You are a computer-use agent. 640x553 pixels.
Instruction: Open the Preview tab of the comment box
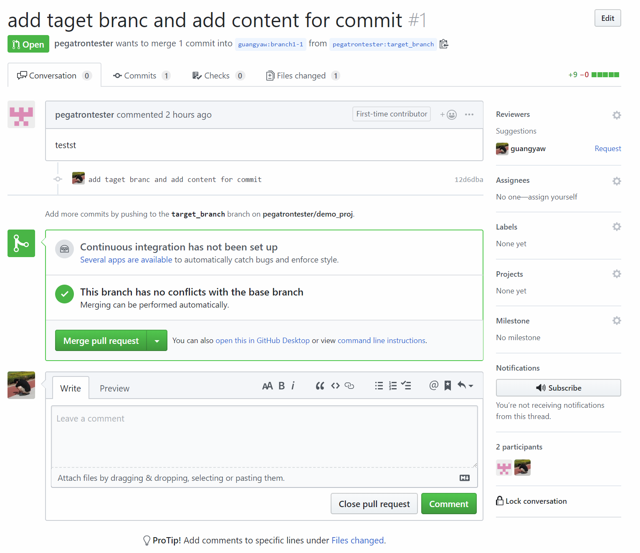click(x=114, y=388)
